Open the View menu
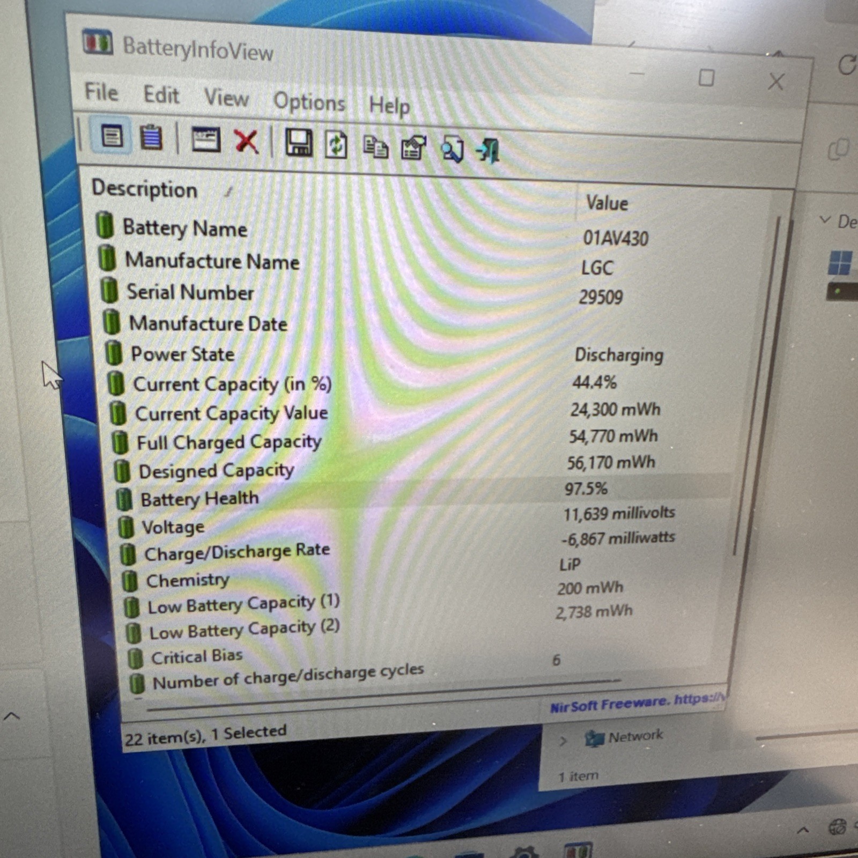Image resolution: width=858 pixels, height=858 pixels. (226, 98)
